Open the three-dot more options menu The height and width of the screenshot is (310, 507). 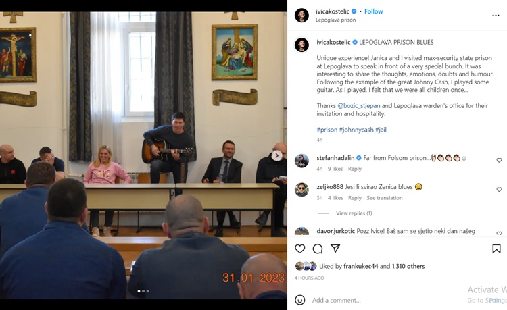(x=496, y=16)
